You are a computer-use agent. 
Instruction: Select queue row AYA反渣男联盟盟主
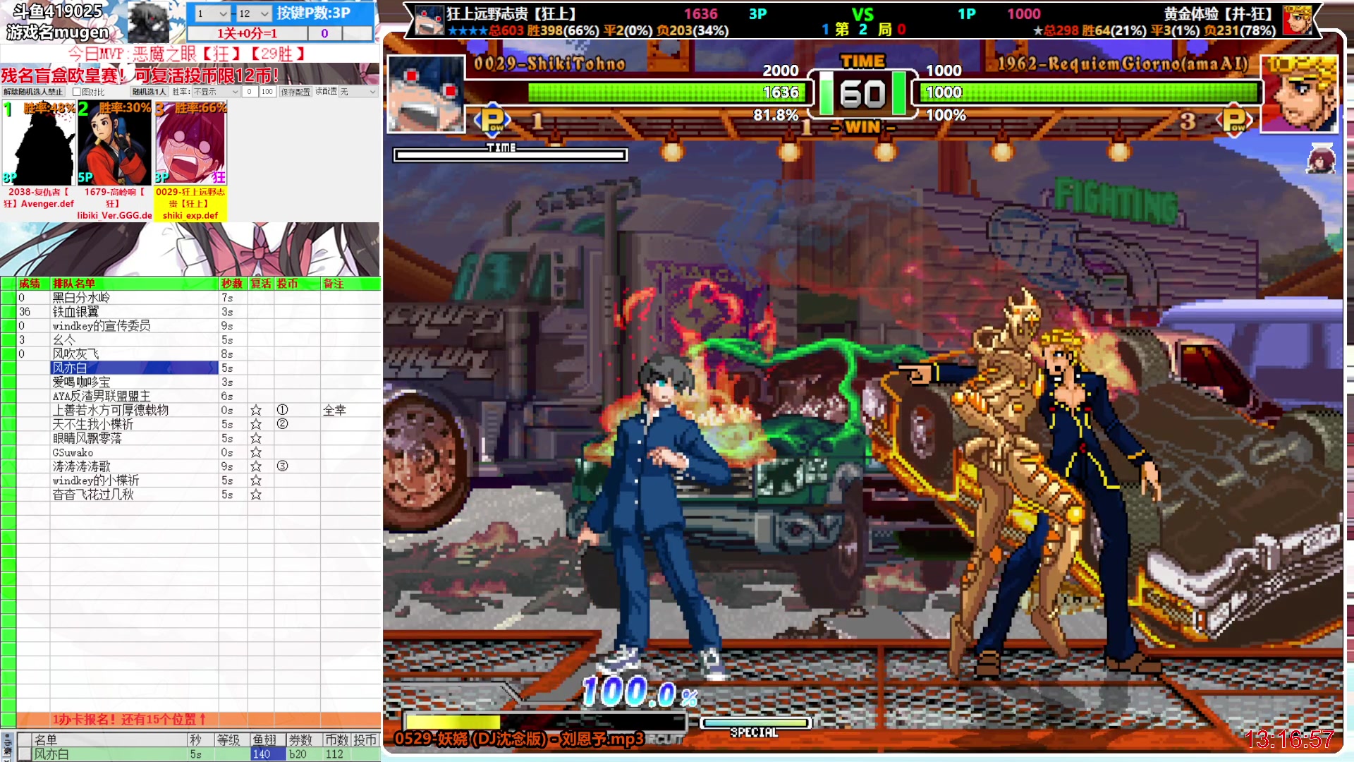point(134,397)
